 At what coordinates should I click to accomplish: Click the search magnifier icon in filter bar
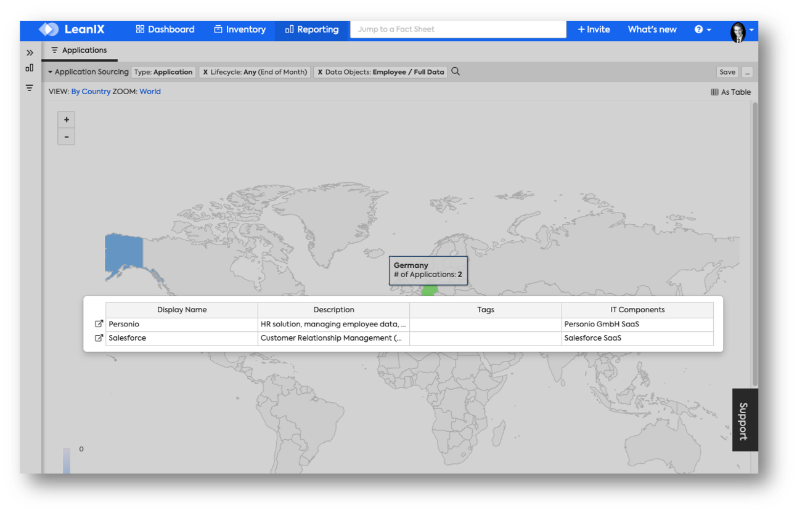click(456, 71)
